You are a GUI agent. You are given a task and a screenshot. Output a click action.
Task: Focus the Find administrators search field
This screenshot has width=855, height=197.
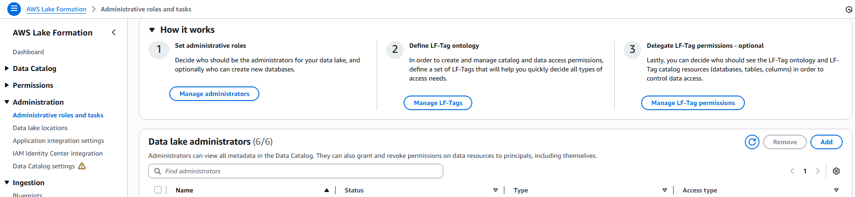(296, 171)
